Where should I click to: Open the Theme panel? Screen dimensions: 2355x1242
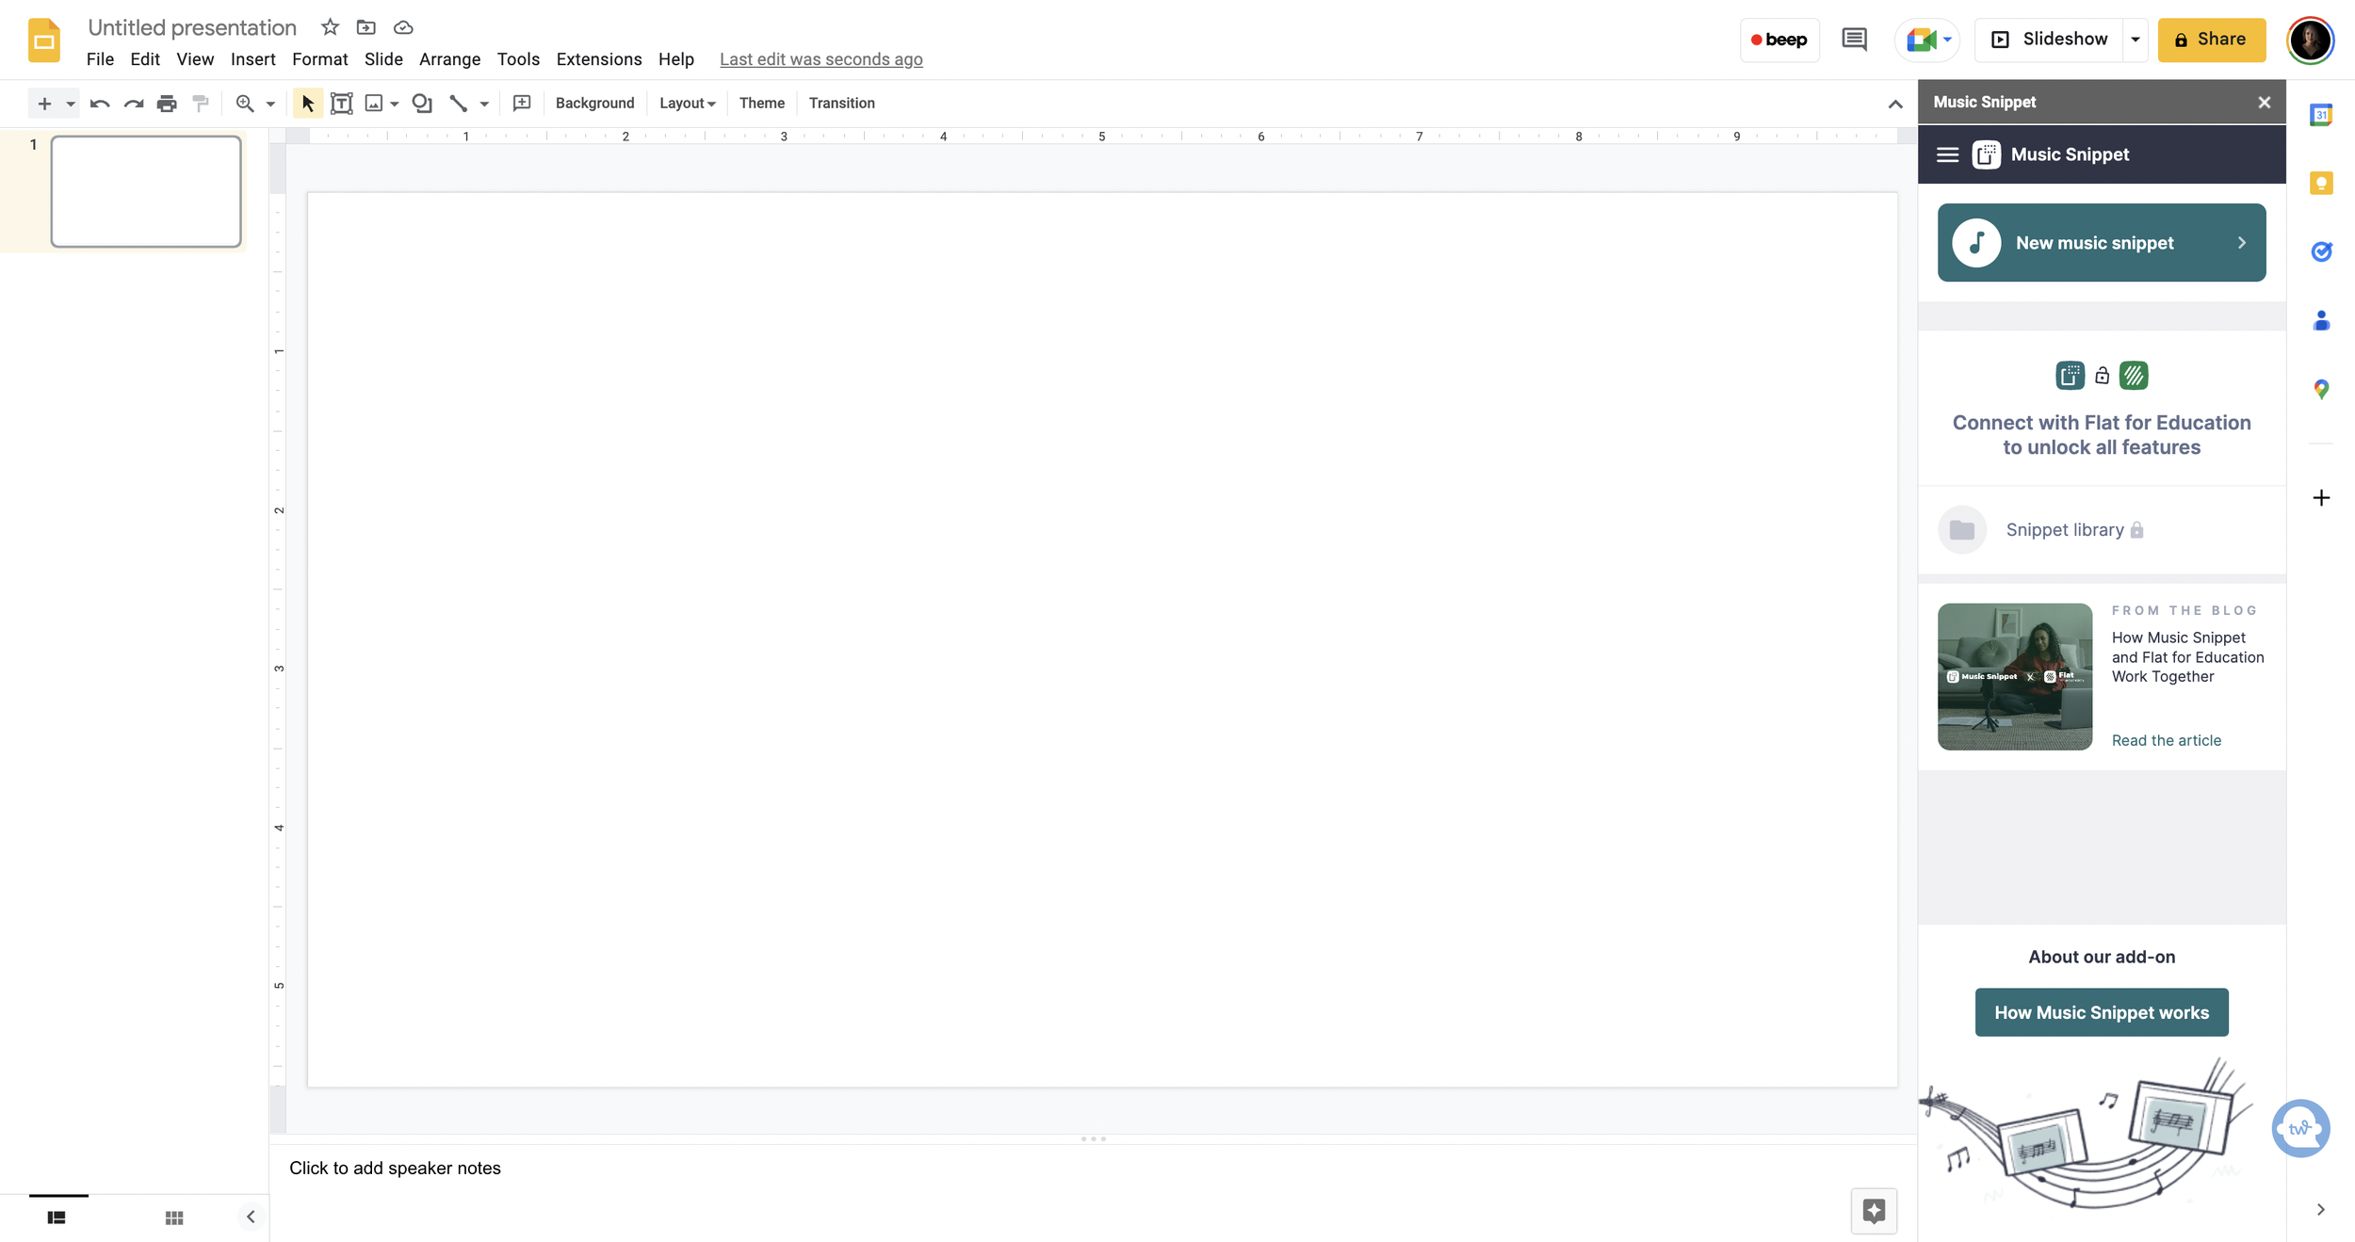762,104
